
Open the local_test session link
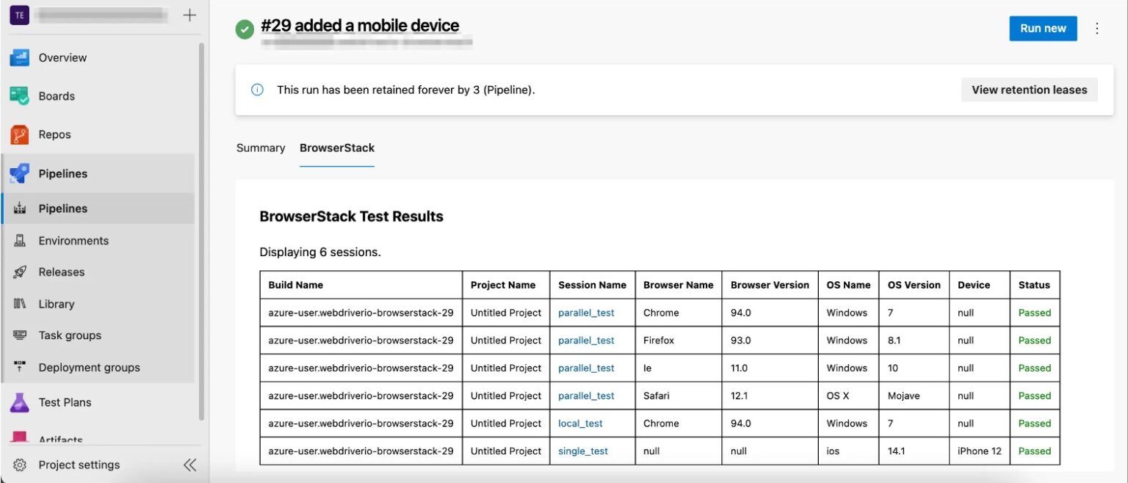[580, 424]
